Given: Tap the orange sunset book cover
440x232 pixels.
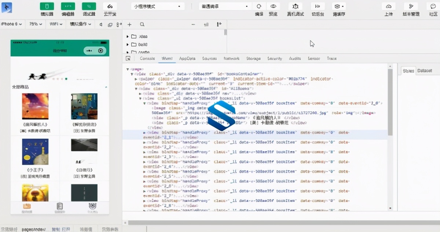Looking at the screenshot, I should click(x=35, y=106).
